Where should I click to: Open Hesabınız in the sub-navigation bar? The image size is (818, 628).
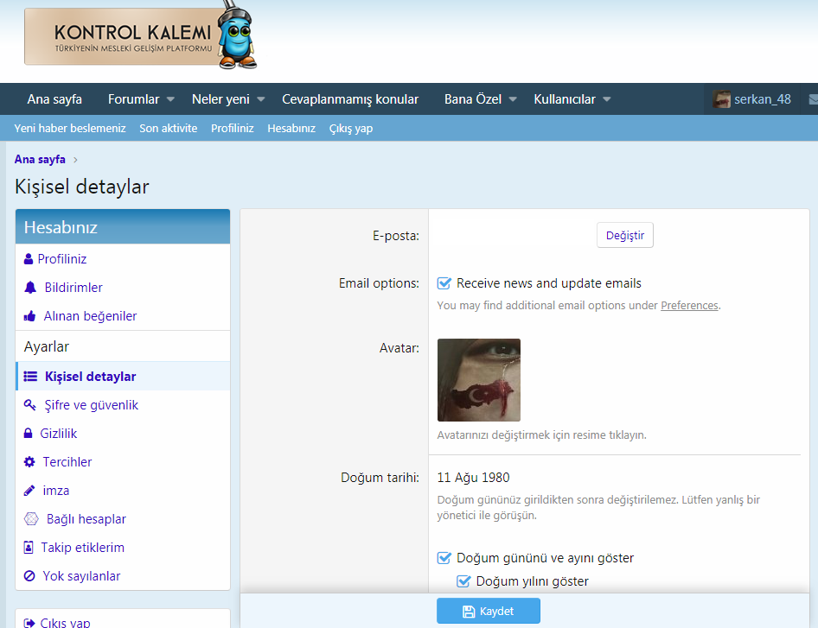291,128
